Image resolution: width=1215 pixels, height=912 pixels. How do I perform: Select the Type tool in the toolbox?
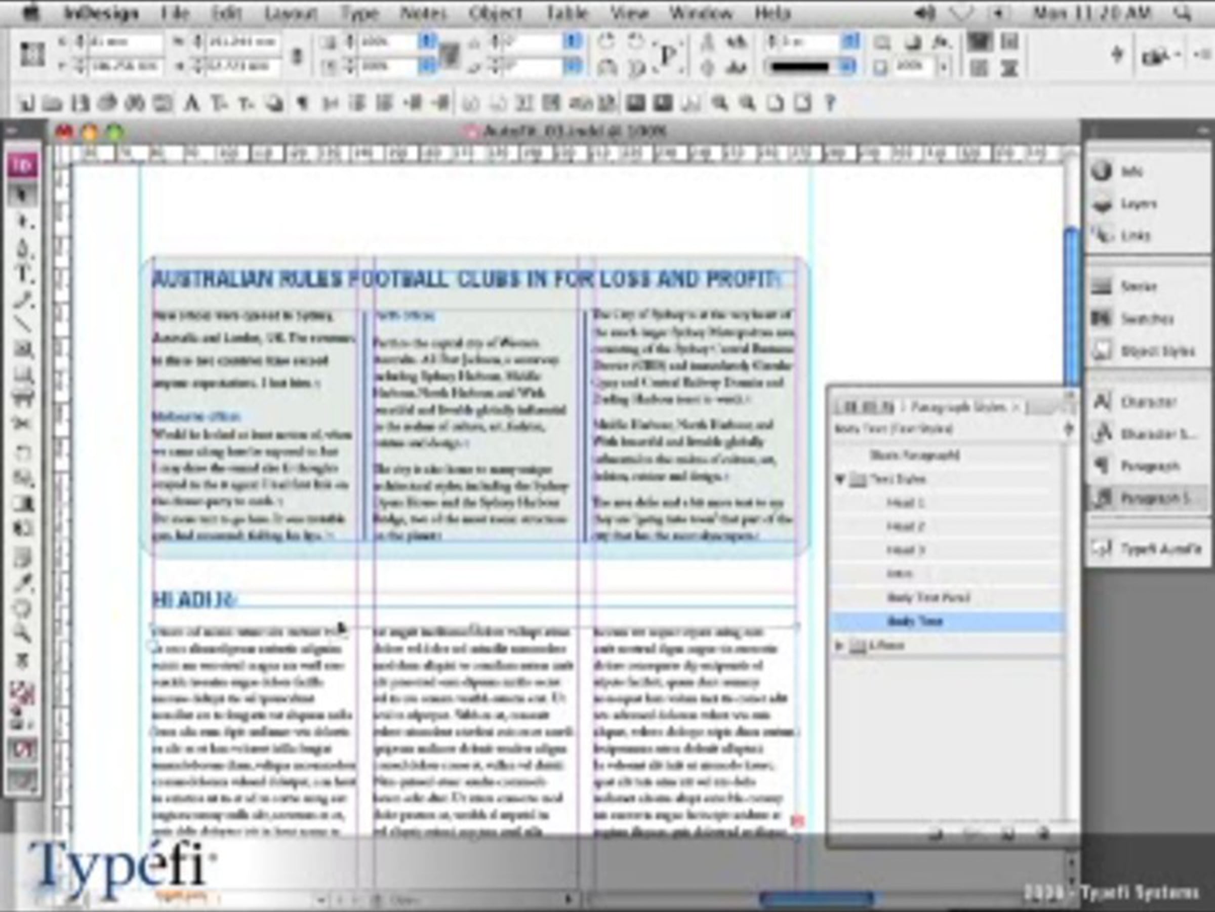tap(23, 273)
